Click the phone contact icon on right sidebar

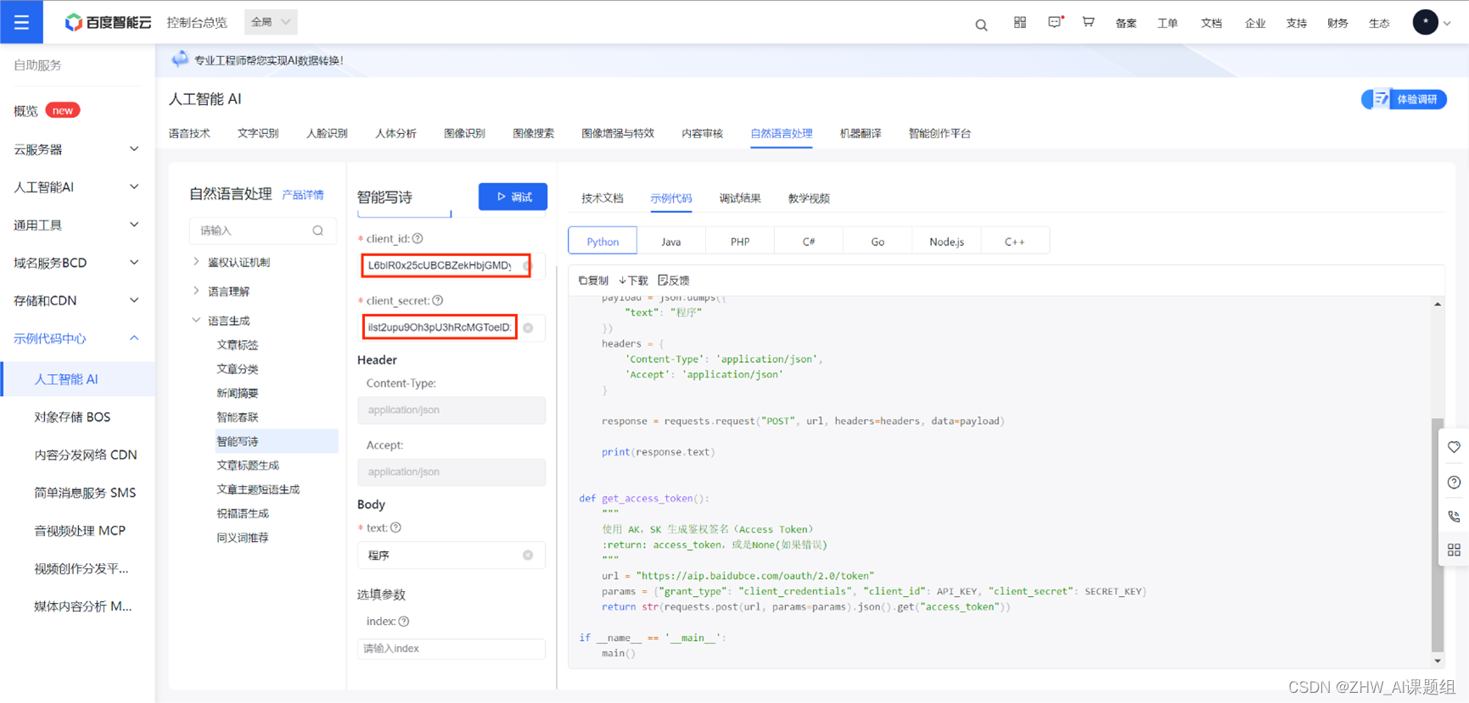pos(1454,516)
